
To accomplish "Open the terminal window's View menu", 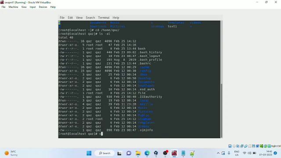I will tap(79, 18).
